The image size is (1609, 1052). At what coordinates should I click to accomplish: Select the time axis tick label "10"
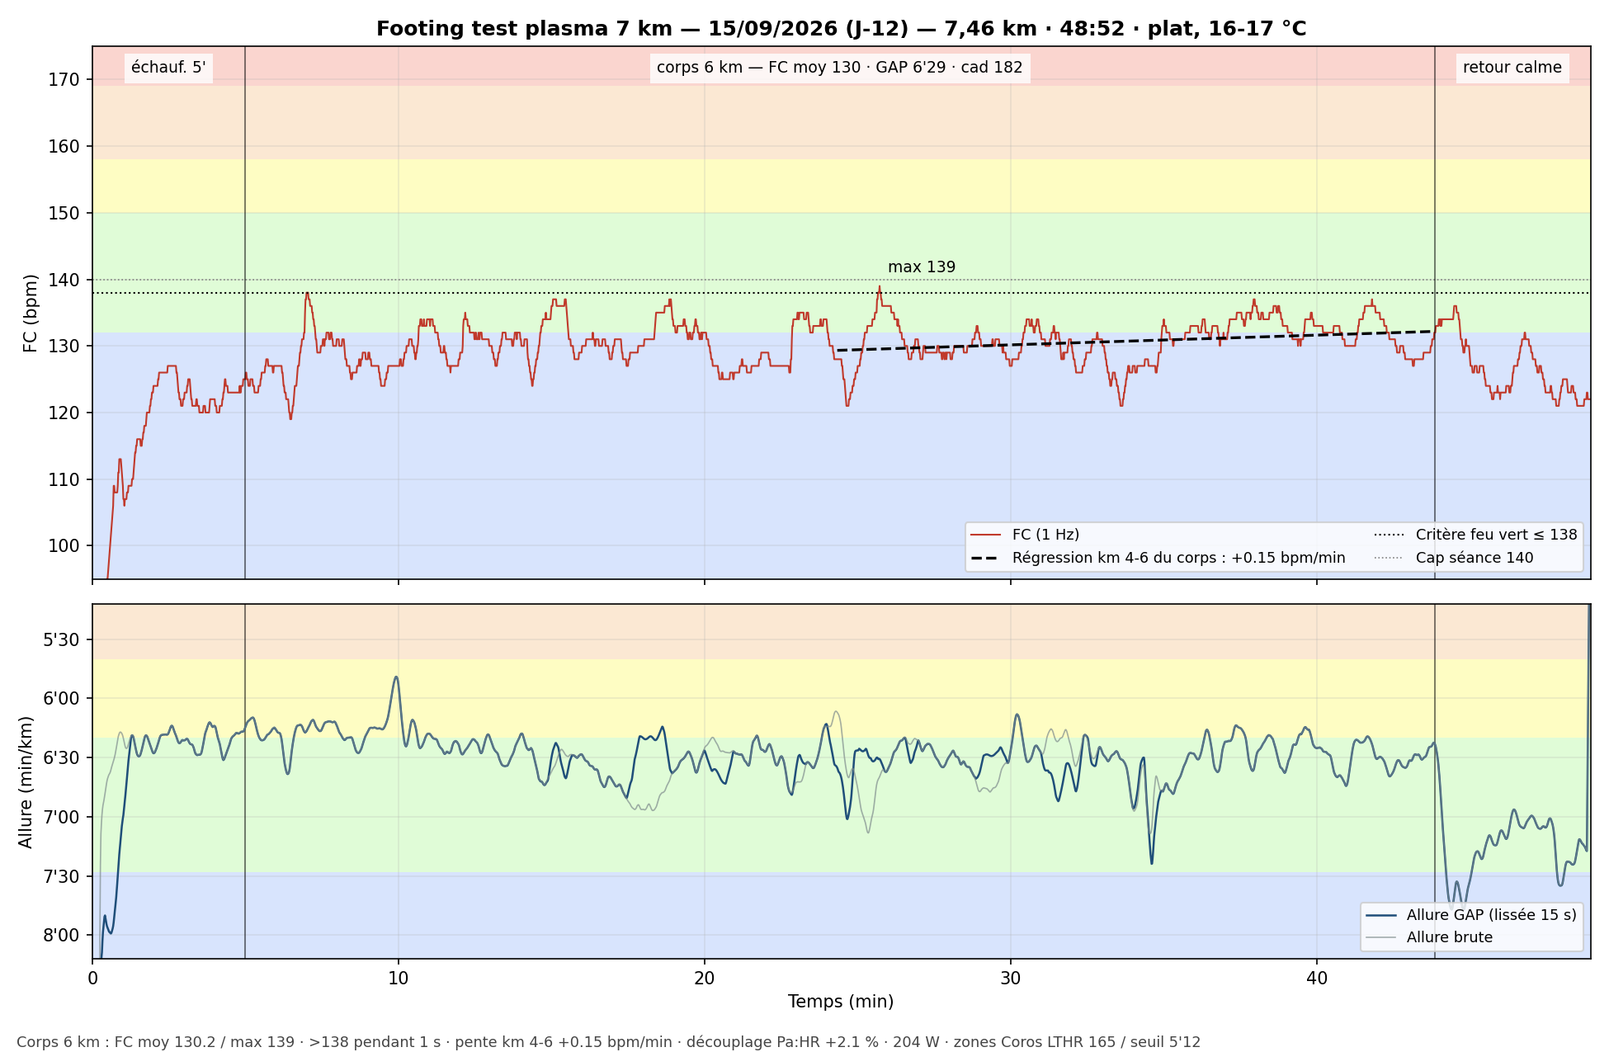point(399,979)
